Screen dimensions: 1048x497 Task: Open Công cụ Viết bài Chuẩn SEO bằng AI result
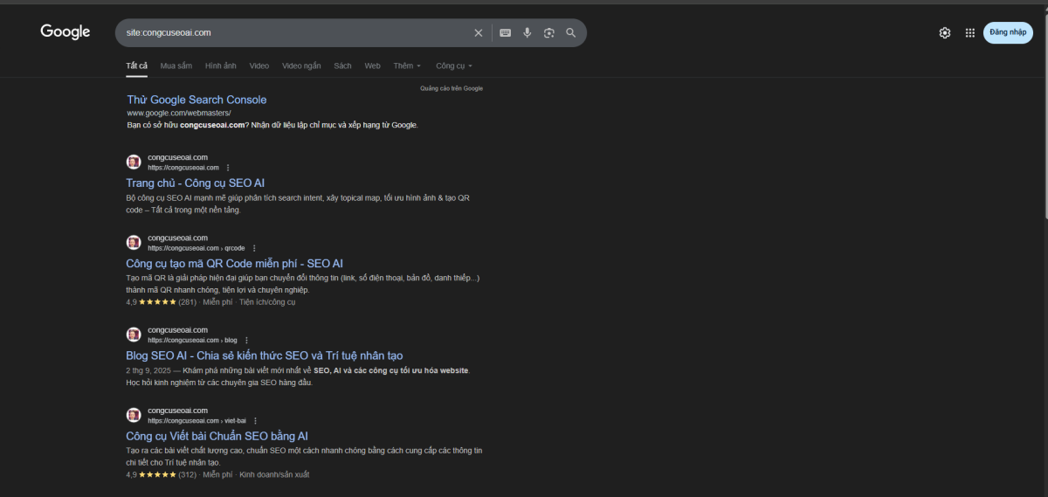[217, 436]
